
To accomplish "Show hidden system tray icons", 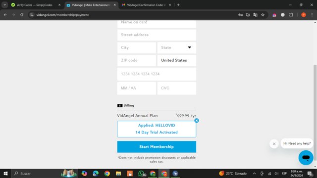I will coord(254,174).
